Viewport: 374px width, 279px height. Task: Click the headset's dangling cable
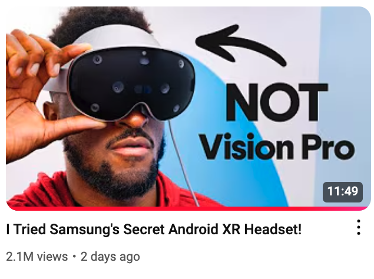point(183,162)
